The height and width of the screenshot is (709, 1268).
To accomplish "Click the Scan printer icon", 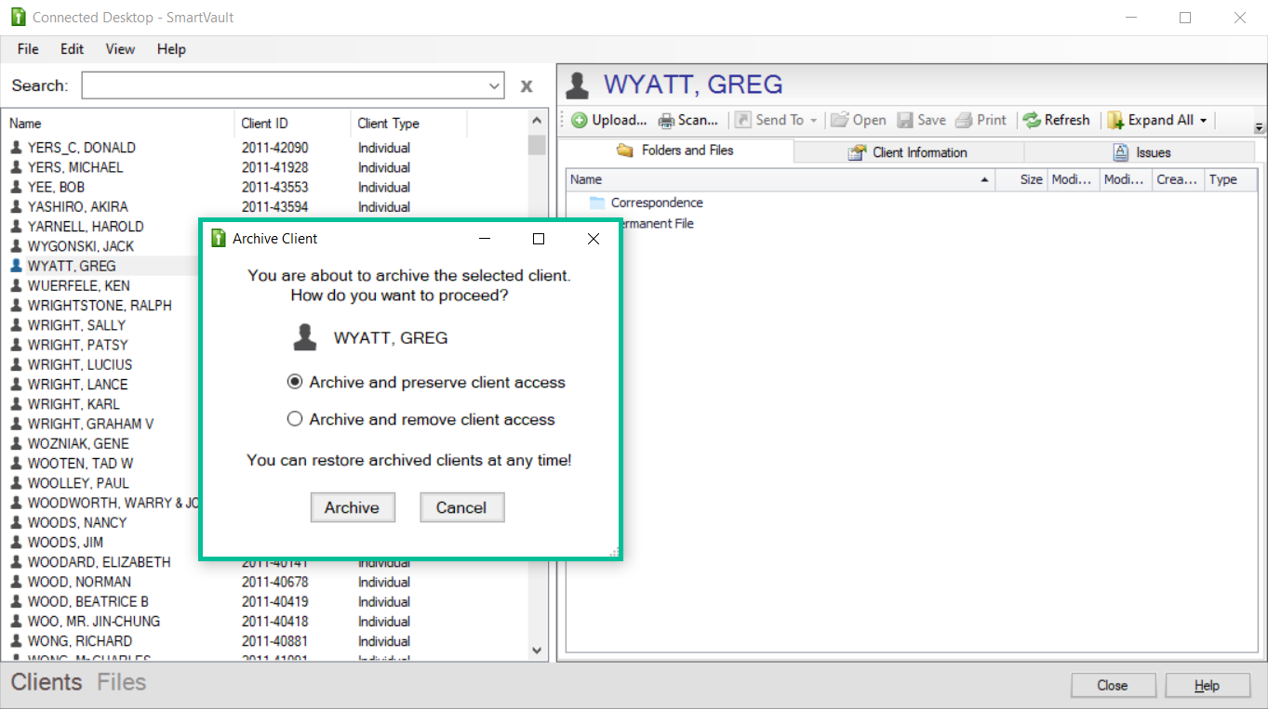I will (x=666, y=120).
